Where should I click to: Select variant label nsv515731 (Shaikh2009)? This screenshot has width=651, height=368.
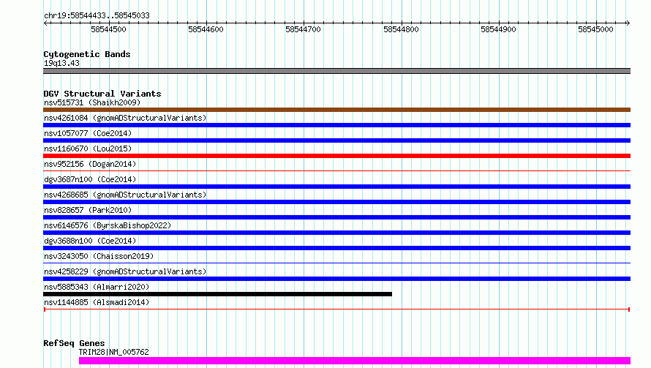(x=92, y=102)
